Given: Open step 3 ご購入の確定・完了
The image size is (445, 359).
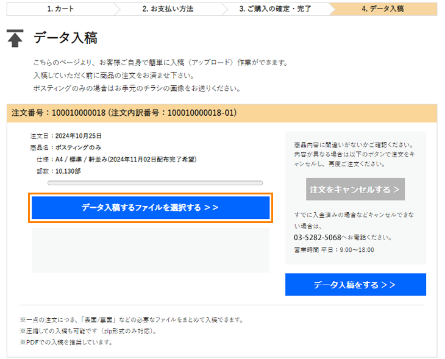Looking at the screenshot, I should click(275, 9).
